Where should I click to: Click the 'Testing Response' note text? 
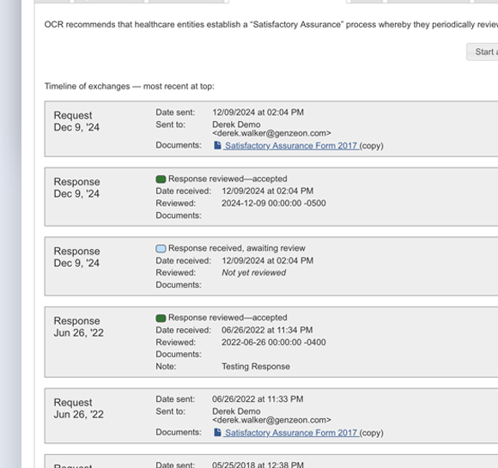coord(256,367)
